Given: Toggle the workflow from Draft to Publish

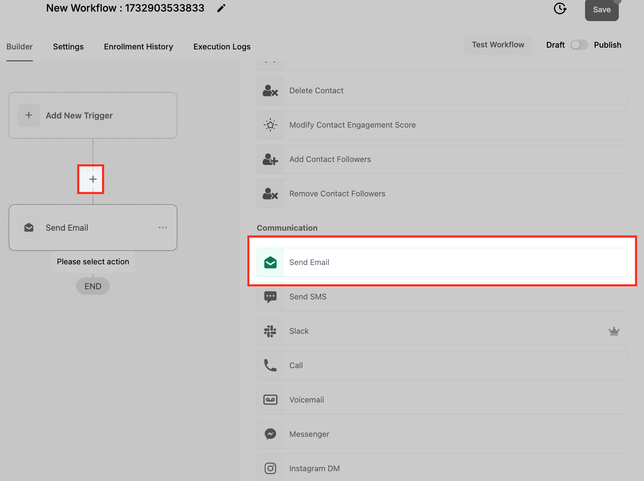Looking at the screenshot, I should pos(579,45).
